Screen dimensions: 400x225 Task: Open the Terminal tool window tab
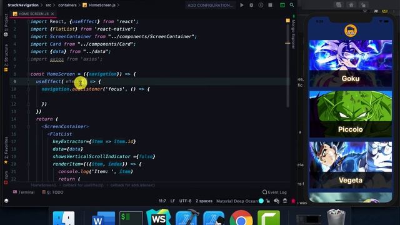pyautogui.click(x=24, y=192)
